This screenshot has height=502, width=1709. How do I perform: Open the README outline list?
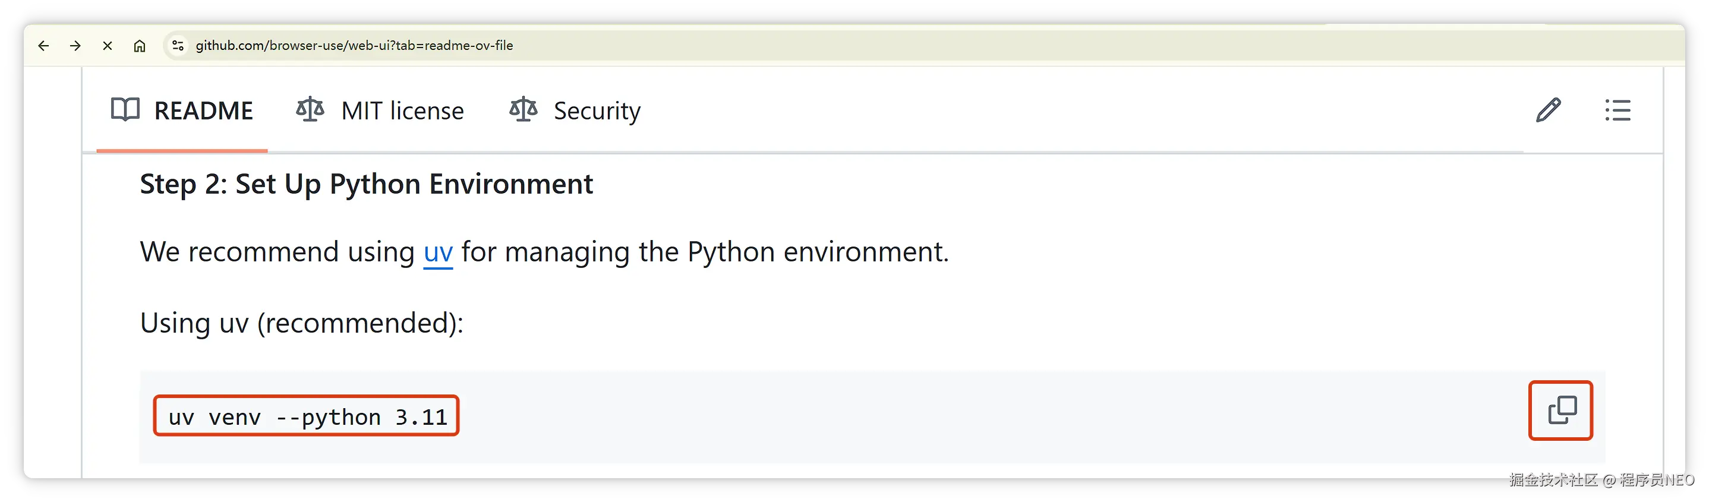(1617, 110)
